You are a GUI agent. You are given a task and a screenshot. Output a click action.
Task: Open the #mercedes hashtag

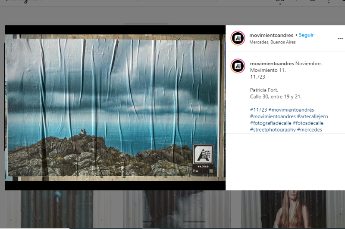(x=309, y=129)
